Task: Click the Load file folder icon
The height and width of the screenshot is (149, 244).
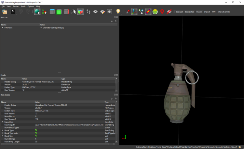Action: coord(5,12)
